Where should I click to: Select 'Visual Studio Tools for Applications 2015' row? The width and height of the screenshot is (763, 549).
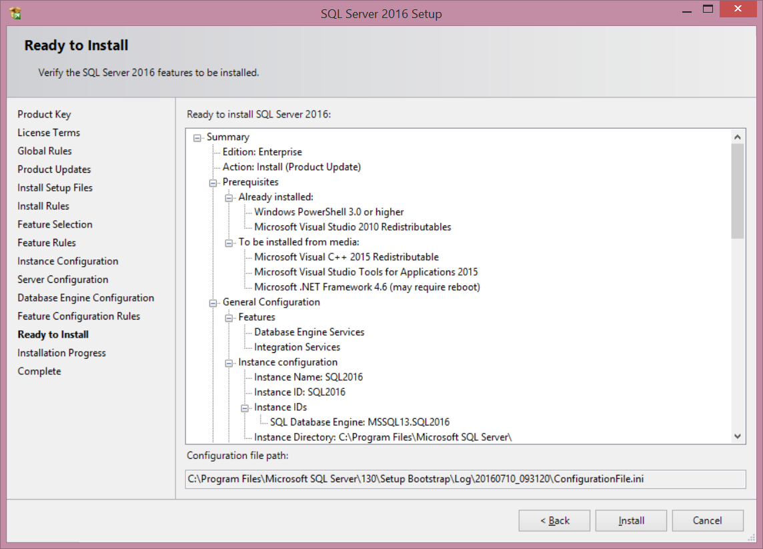coord(366,273)
